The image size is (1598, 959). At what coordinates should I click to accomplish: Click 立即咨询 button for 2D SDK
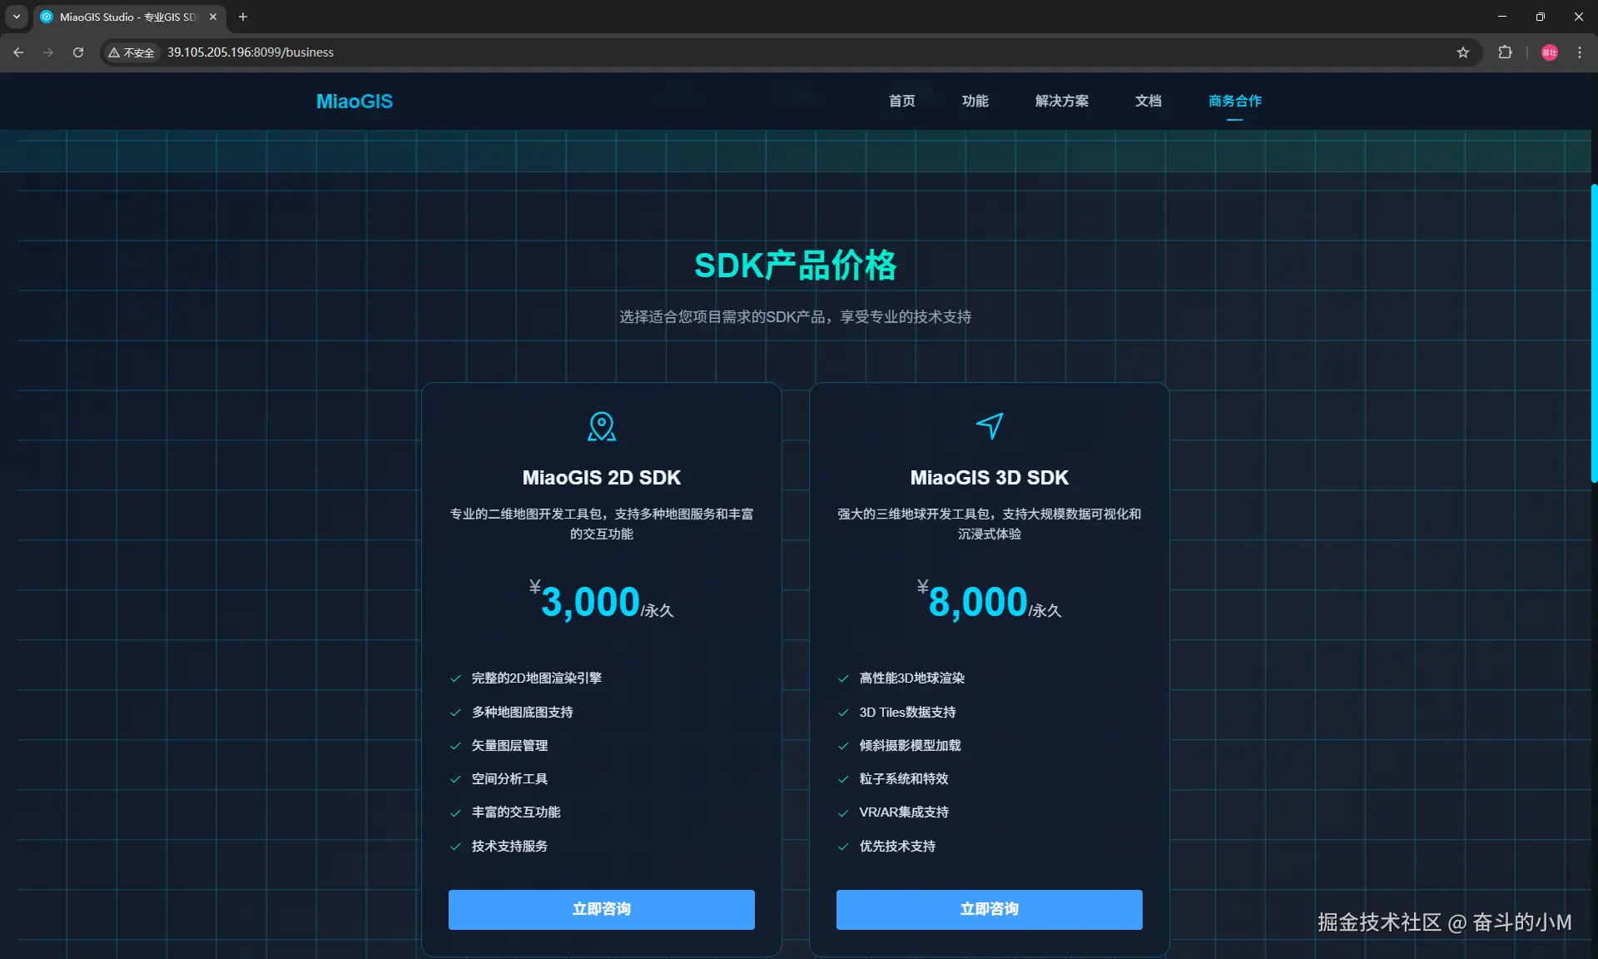(601, 909)
